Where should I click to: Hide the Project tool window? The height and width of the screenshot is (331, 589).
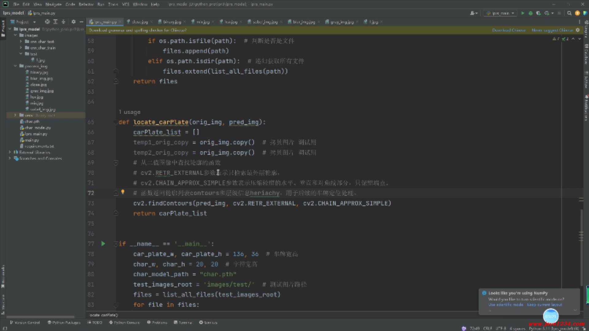point(81,22)
